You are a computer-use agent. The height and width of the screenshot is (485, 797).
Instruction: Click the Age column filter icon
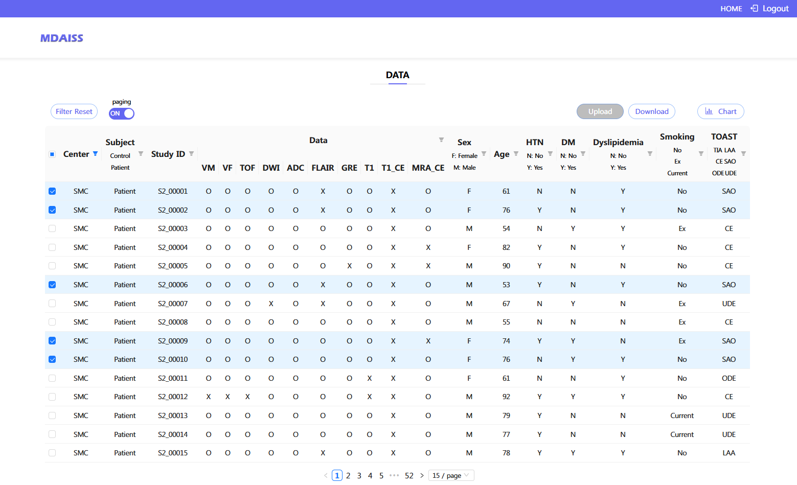[516, 154]
